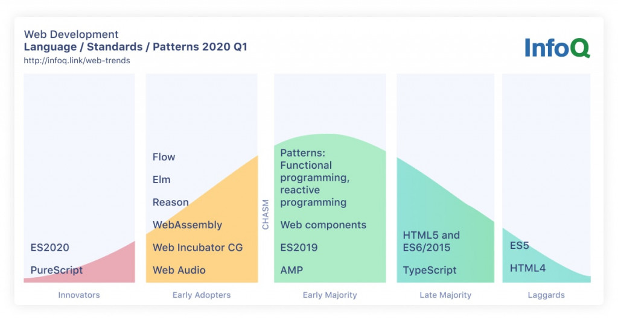This screenshot has height=323, width=618.
Task: Select the TypeScript entry in Late Majority
Action: point(430,271)
